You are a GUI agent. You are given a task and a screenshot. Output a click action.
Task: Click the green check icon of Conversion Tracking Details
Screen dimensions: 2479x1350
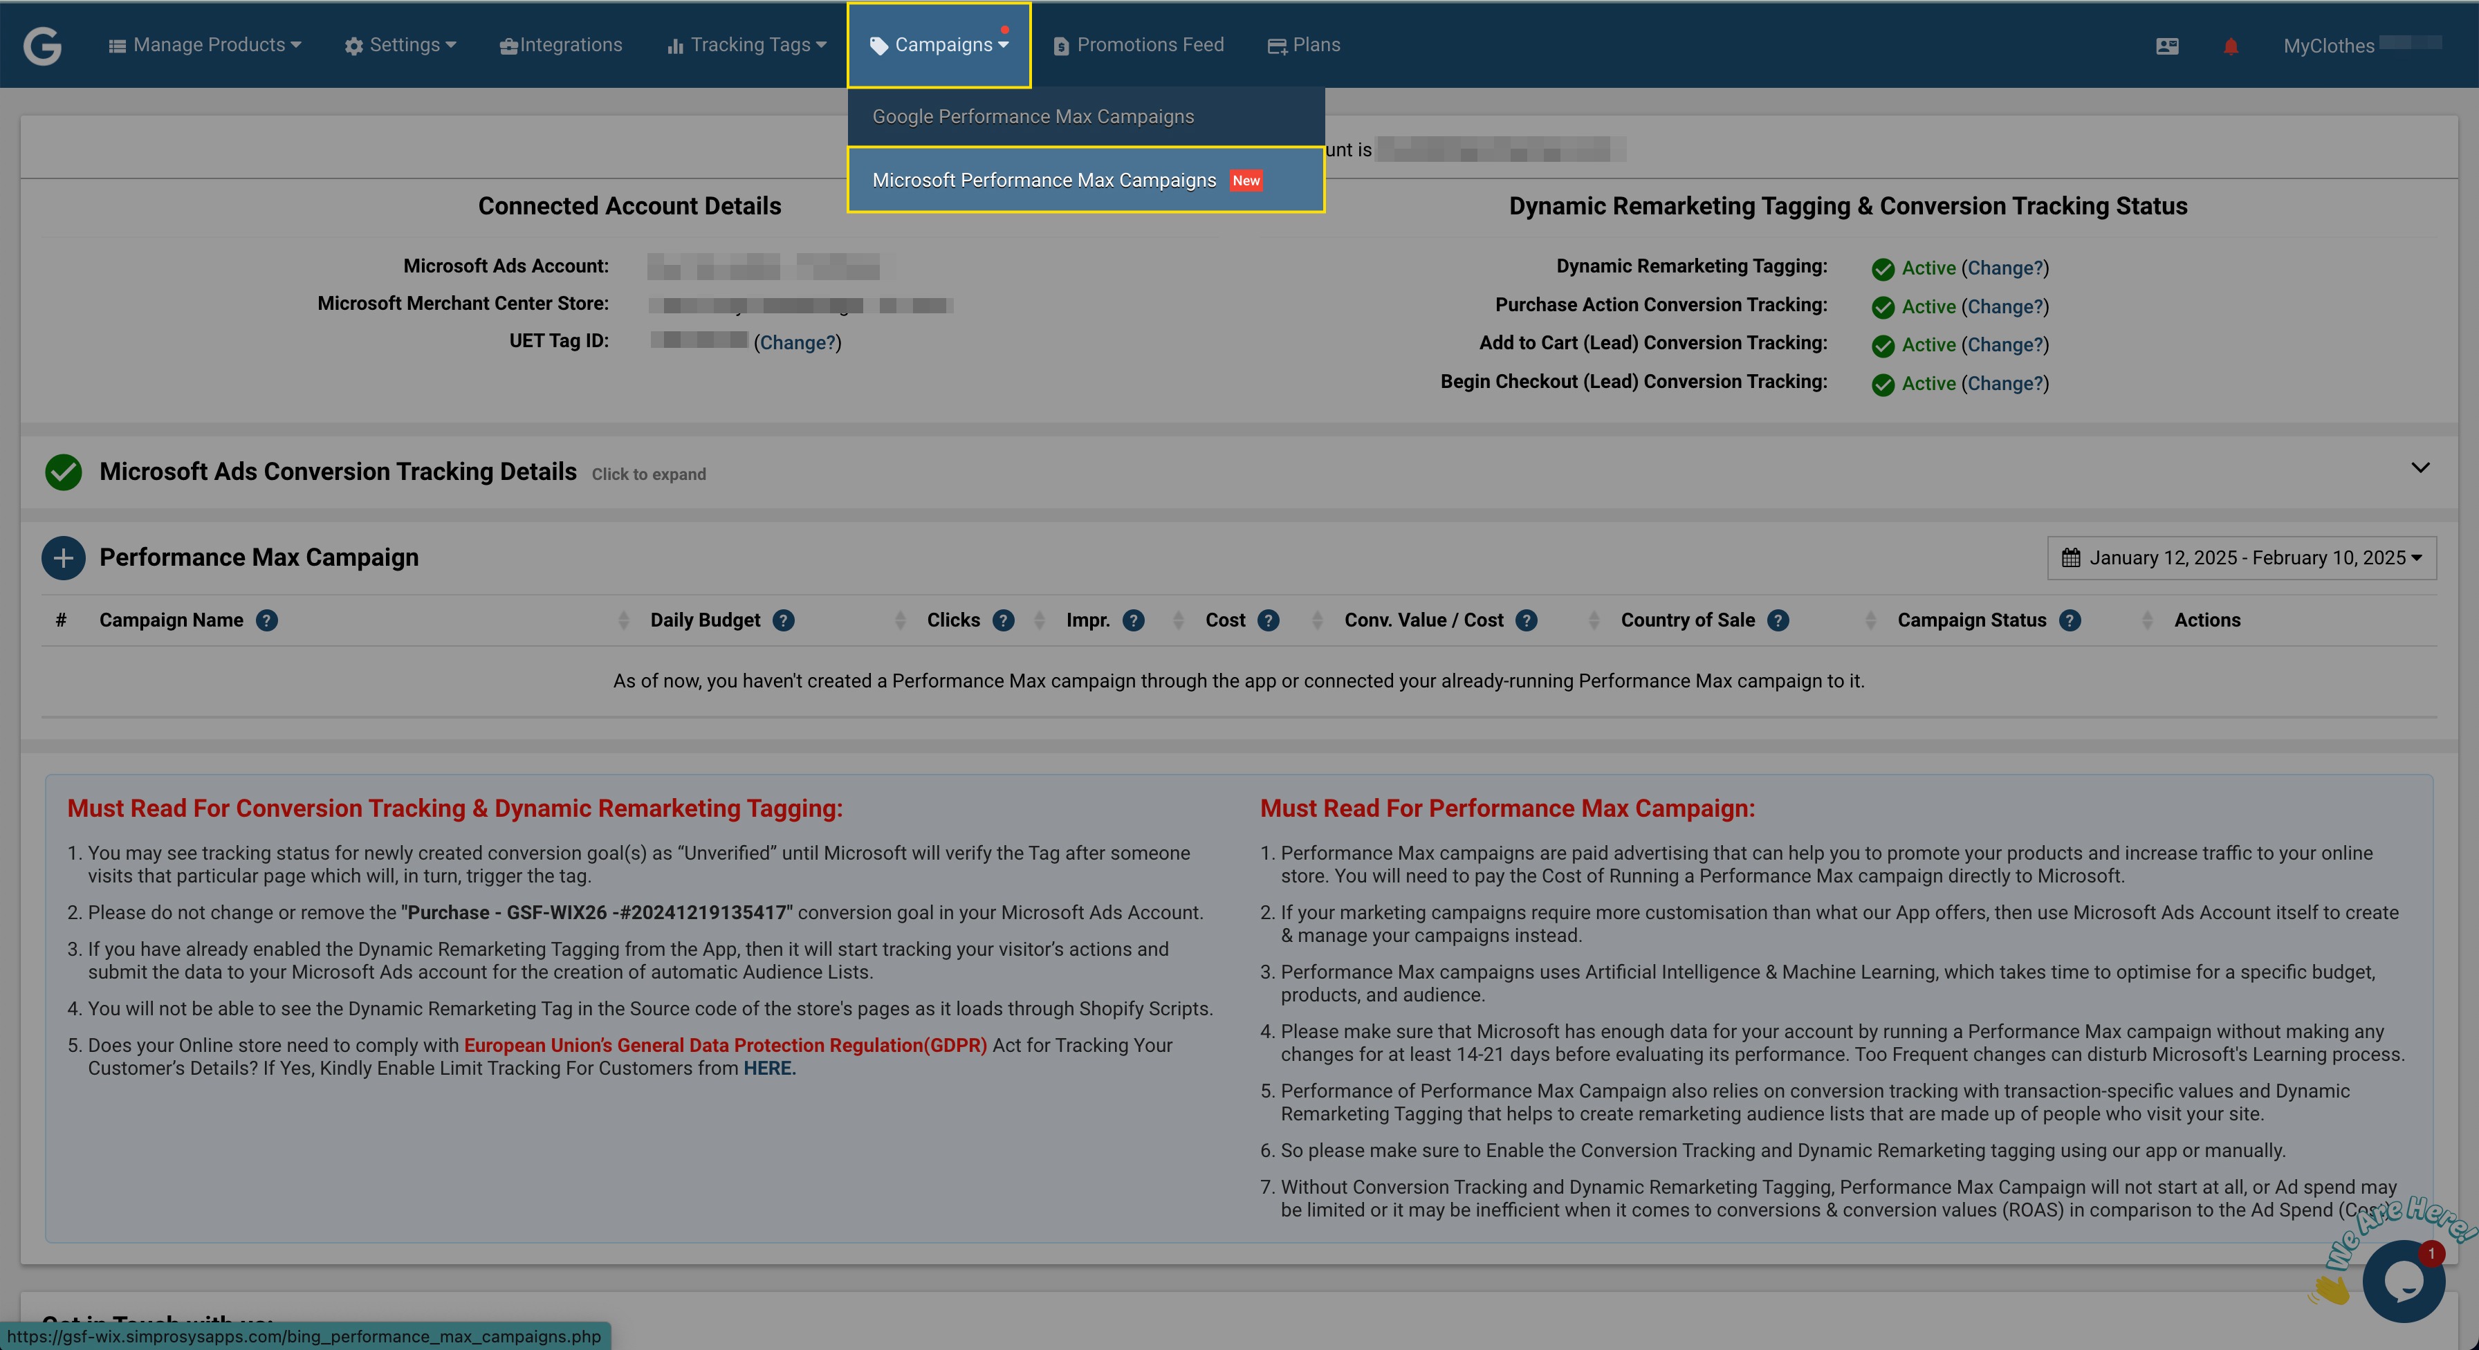coord(64,472)
